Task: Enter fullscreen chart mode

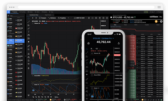Action: 92,18
